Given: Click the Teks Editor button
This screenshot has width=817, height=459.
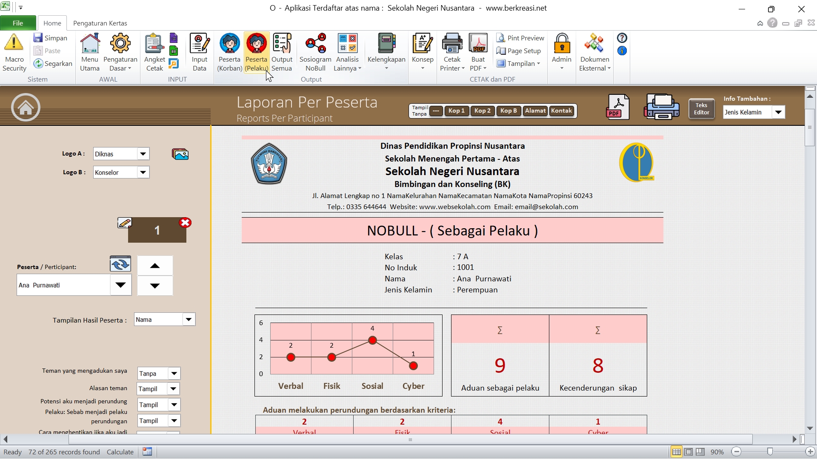Looking at the screenshot, I should (x=701, y=109).
